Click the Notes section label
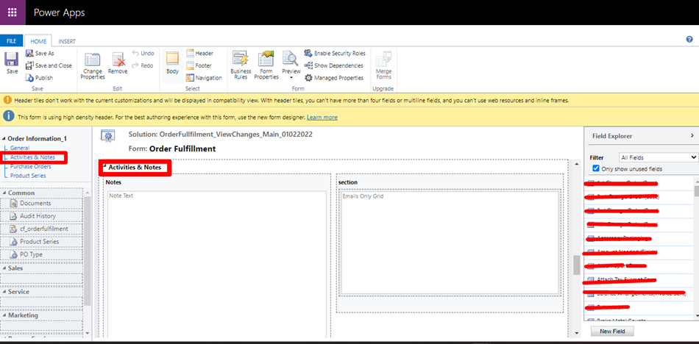 [113, 182]
